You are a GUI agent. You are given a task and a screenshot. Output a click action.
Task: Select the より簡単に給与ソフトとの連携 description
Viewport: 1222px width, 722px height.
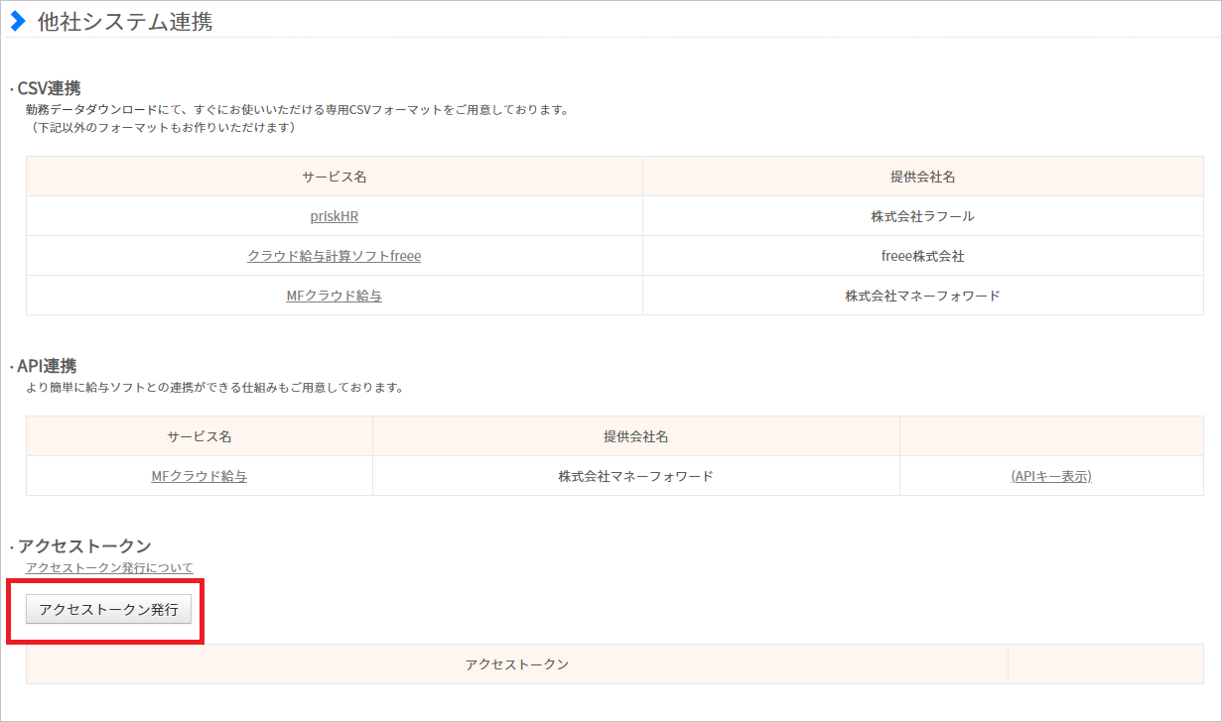pyautogui.click(x=214, y=388)
